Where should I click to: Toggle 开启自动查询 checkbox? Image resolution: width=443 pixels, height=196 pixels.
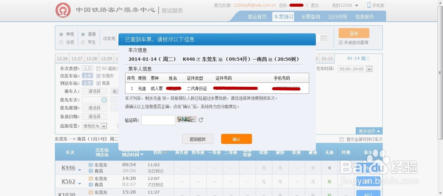(x=341, y=42)
